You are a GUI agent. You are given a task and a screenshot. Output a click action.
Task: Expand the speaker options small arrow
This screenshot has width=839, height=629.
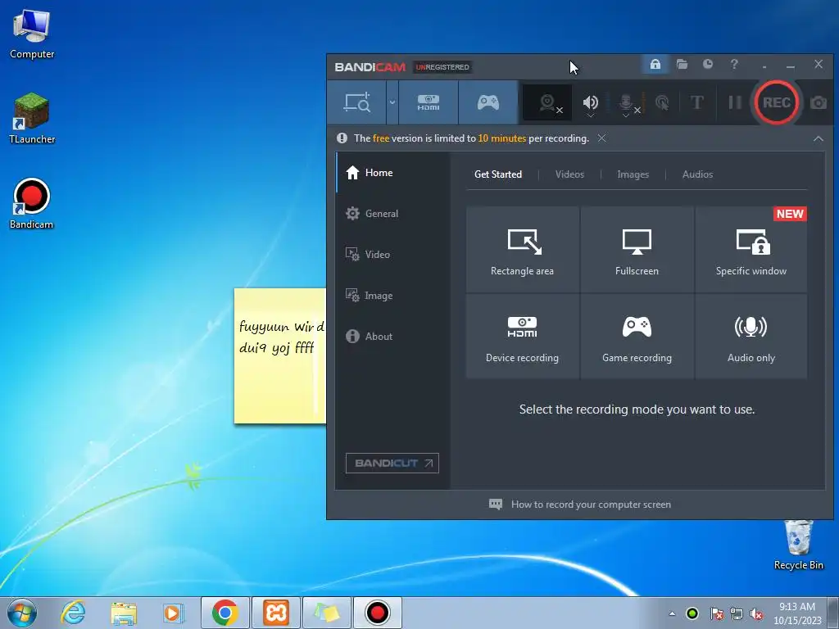point(590,115)
